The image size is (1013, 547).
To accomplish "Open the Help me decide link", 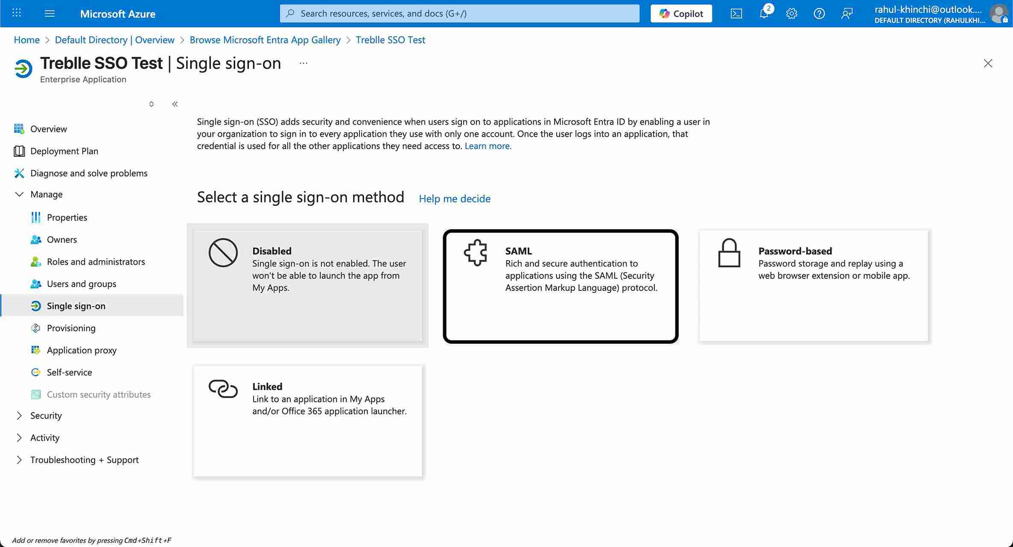I will [454, 199].
